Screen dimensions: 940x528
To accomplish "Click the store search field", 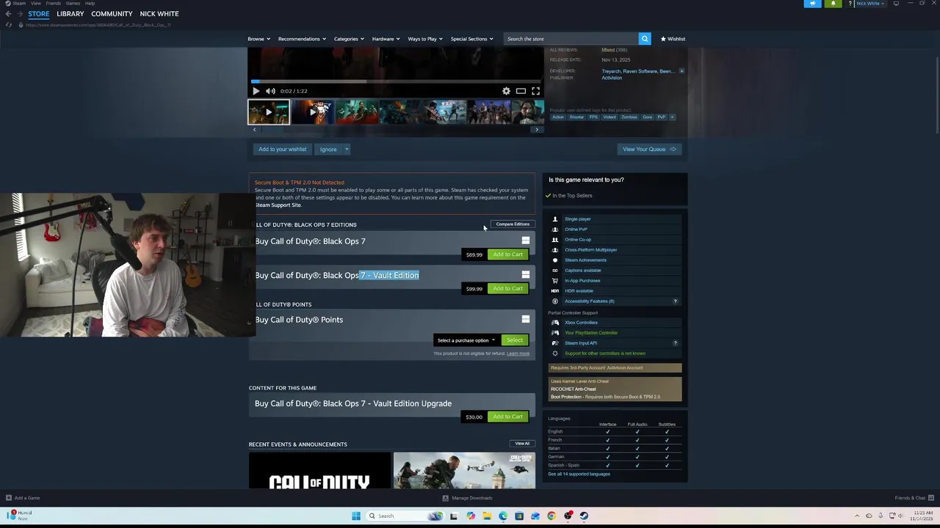I will coord(571,39).
